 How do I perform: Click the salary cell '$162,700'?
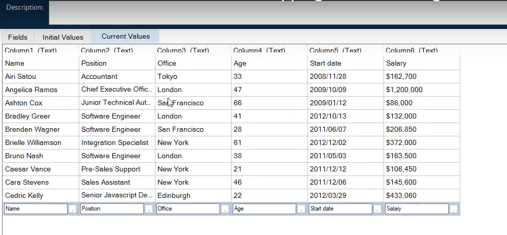click(422, 76)
